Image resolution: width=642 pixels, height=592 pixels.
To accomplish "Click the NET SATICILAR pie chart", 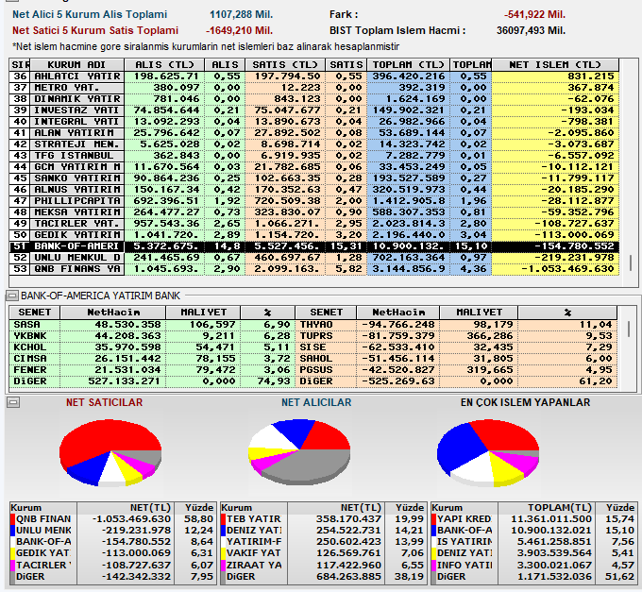I will (110, 453).
